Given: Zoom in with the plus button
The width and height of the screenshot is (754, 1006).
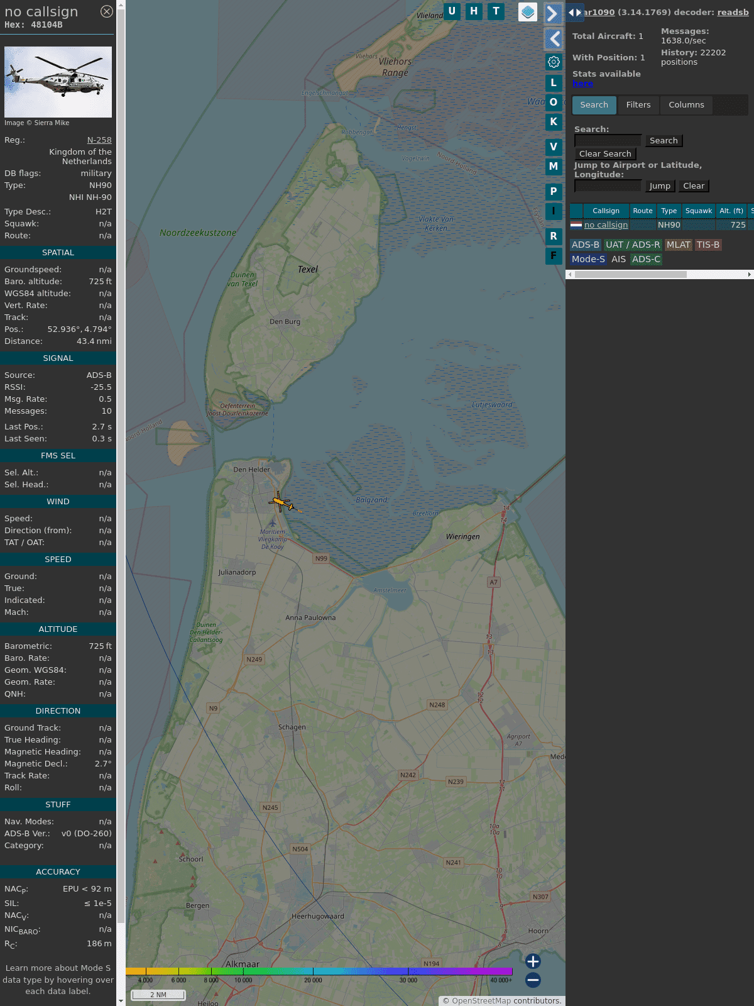Looking at the screenshot, I should click(533, 961).
